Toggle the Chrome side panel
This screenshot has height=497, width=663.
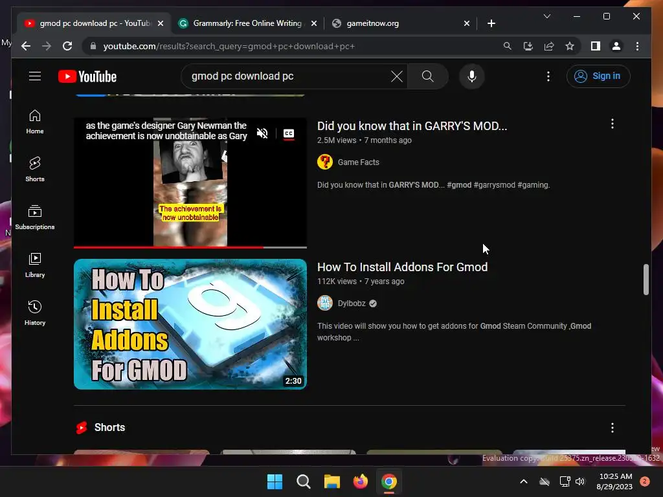(x=596, y=46)
